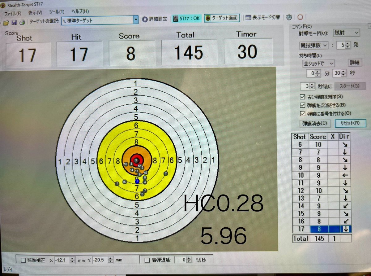Toggle 弾痕に番号を付ける(O) checkbox
The image size is (371, 276).
pos(302,114)
